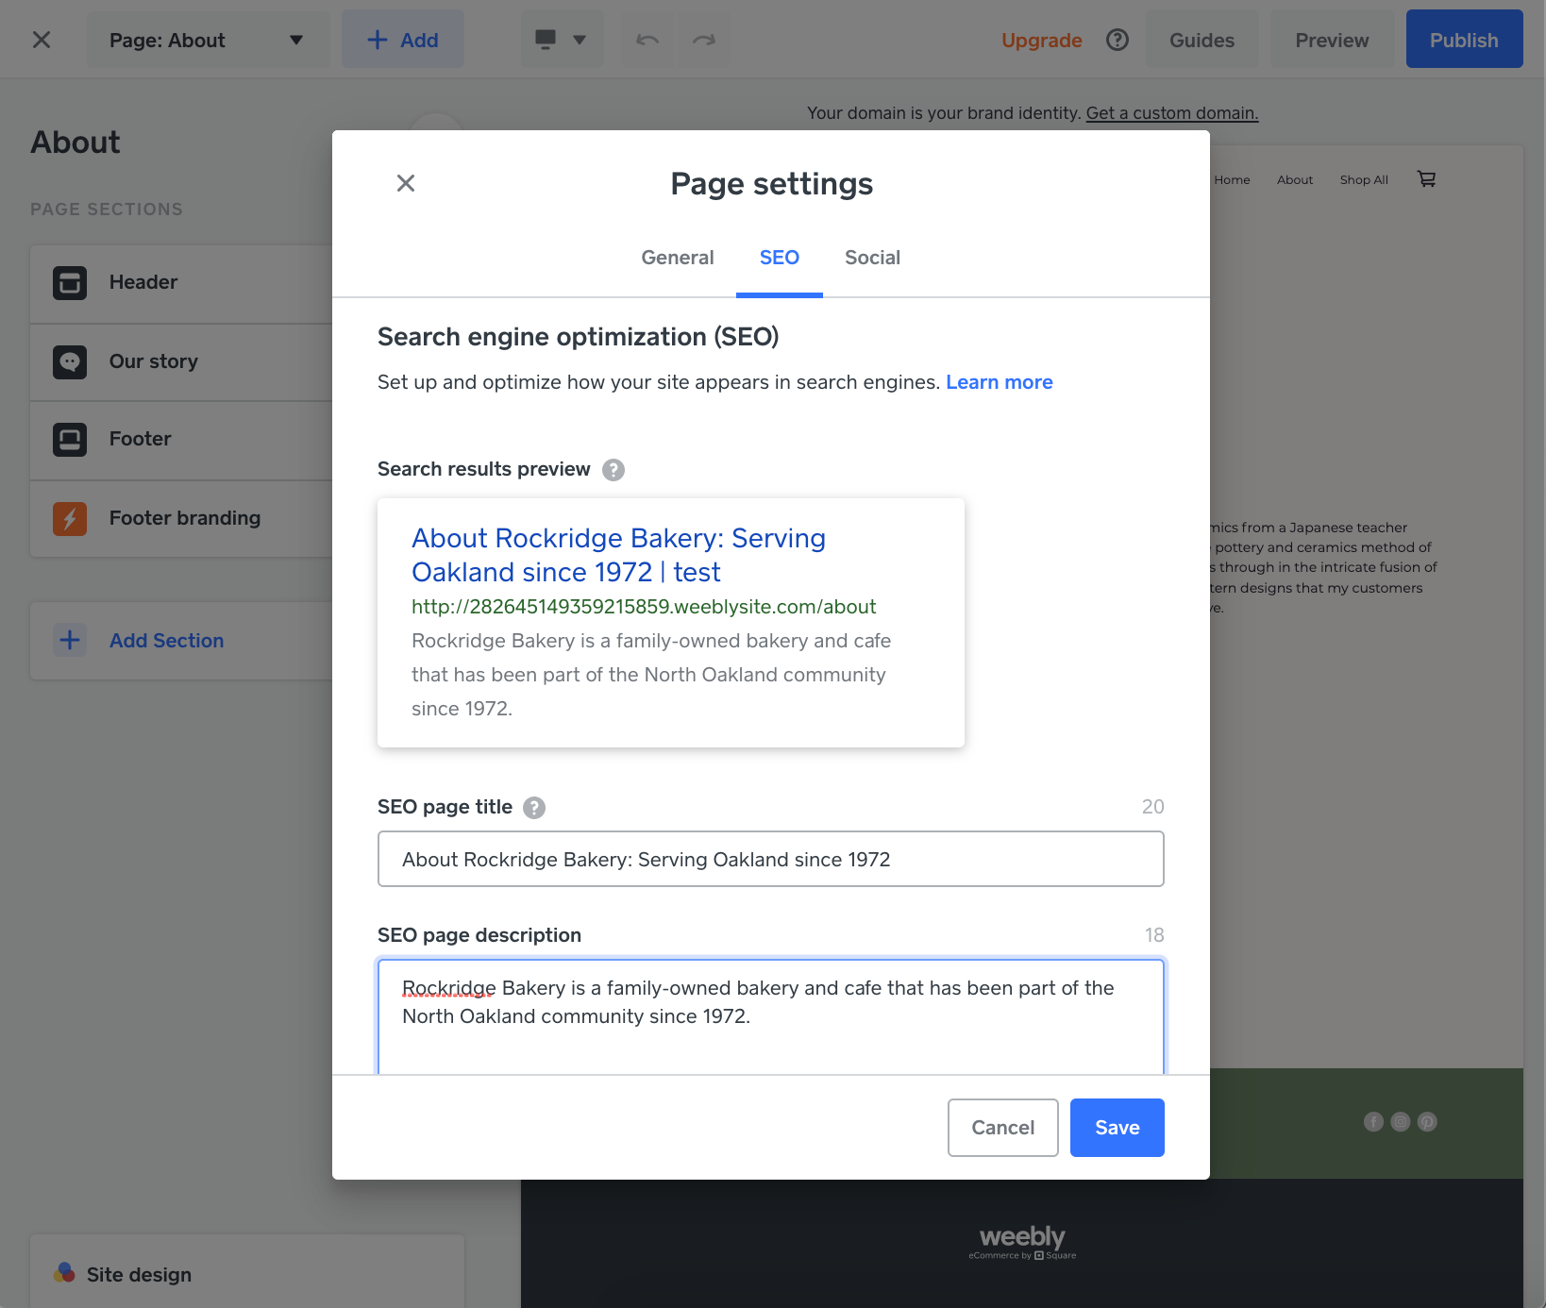The image size is (1546, 1308).
Task: Open the device view dropdown
Action: (x=562, y=40)
